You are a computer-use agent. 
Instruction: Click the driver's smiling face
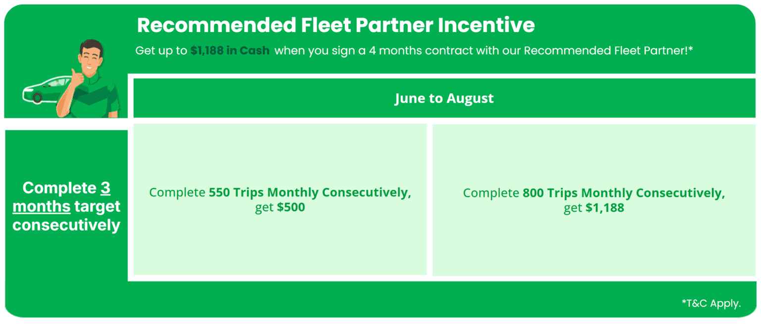click(92, 62)
